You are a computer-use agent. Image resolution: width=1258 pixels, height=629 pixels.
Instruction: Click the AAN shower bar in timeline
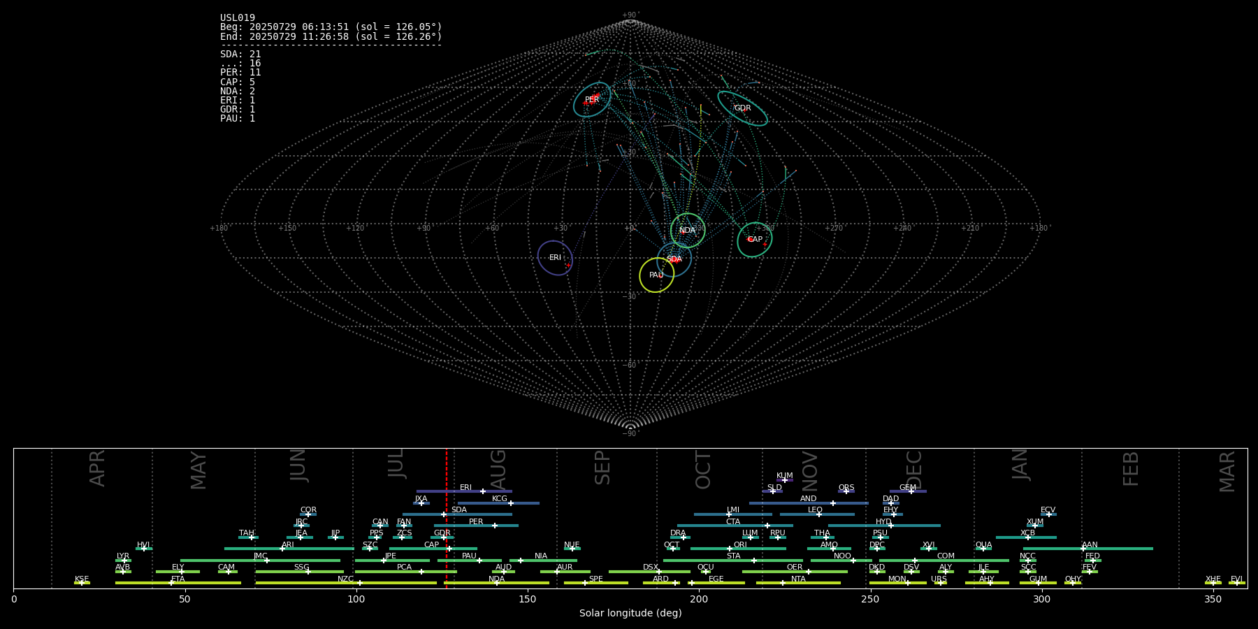1088,549
